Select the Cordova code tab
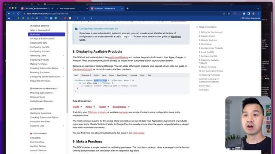This screenshot has width=275, height=154. (x=134, y=75)
